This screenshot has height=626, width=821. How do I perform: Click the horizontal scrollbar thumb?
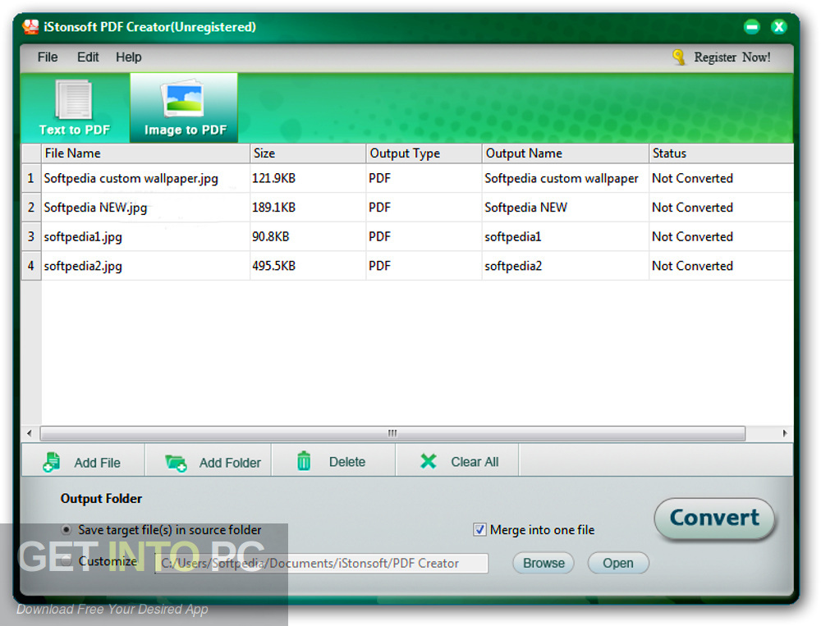[x=392, y=433]
